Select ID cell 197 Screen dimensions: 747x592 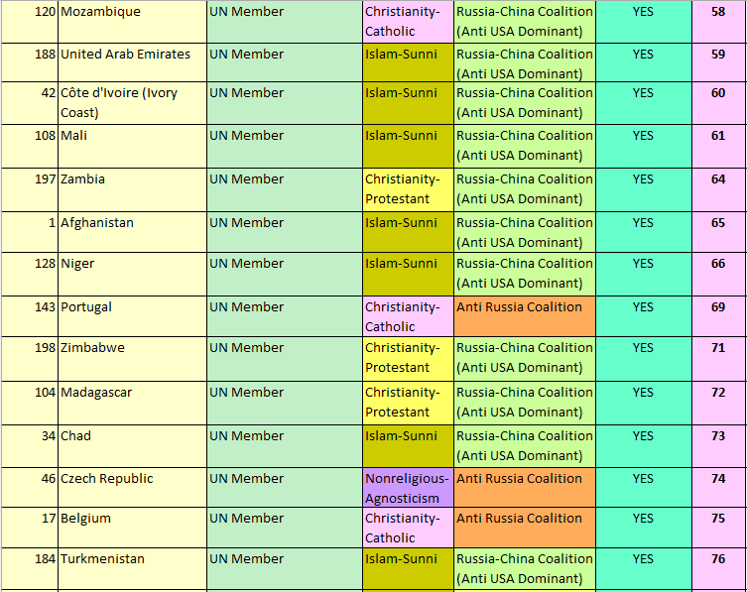click(x=30, y=189)
